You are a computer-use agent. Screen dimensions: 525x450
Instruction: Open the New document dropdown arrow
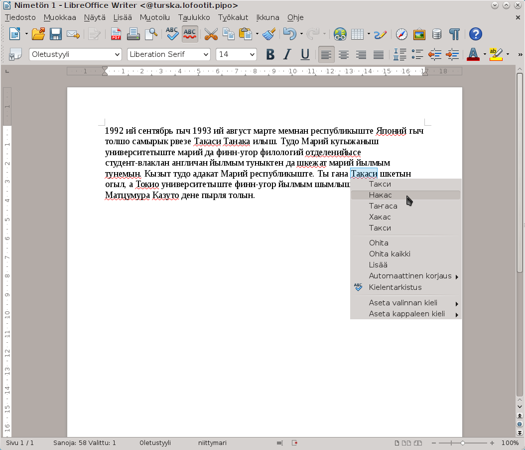26,34
